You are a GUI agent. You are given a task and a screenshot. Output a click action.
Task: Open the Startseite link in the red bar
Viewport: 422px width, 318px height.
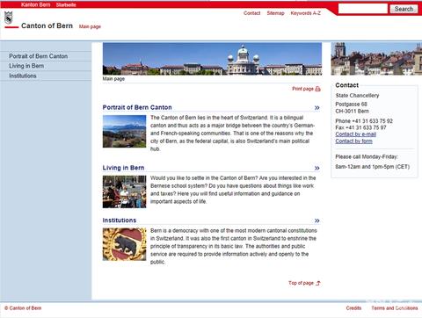click(x=66, y=4)
